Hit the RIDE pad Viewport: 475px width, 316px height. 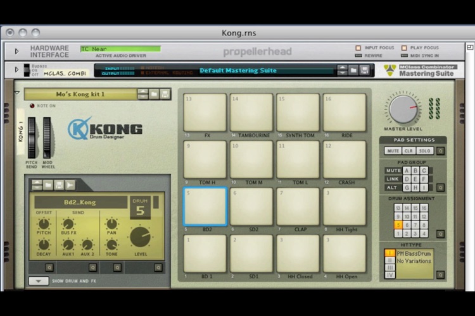[x=345, y=112]
